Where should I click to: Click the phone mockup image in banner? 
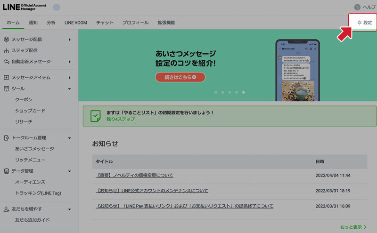tap(298, 70)
